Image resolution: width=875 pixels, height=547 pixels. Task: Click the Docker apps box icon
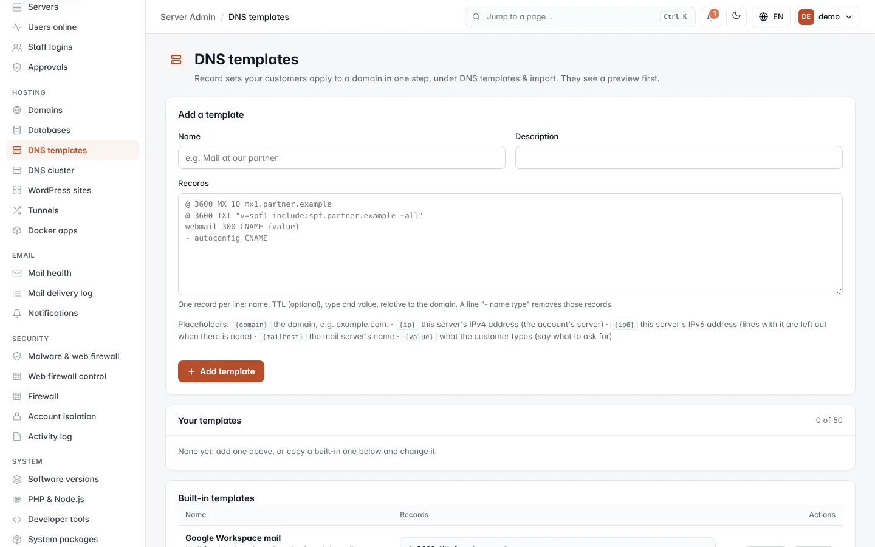click(17, 231)
